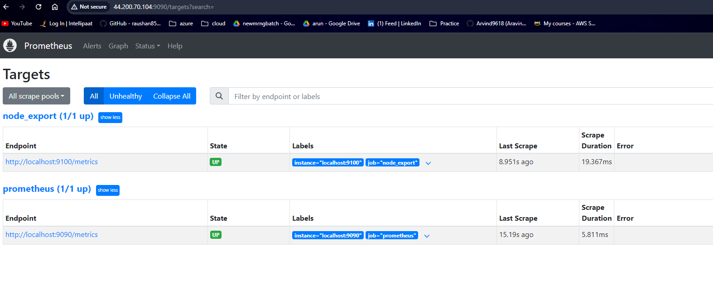Expand labels chevron for prometheus target

tap(427, 236)
